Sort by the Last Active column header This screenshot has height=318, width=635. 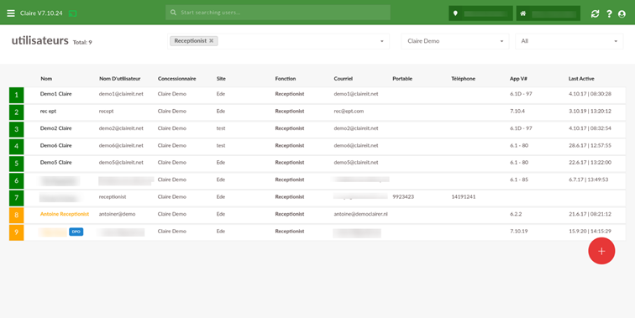581,79
